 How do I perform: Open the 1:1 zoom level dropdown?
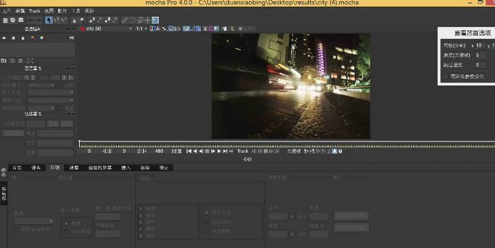point(142,29)
